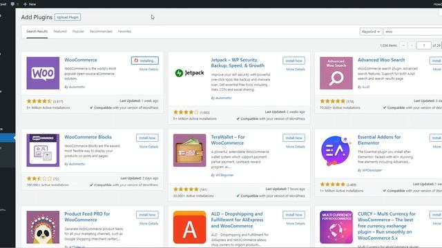Click the Automattic author link under WooCommerce
This screenshot has width=442, height=248.
(x=77, y=87)
